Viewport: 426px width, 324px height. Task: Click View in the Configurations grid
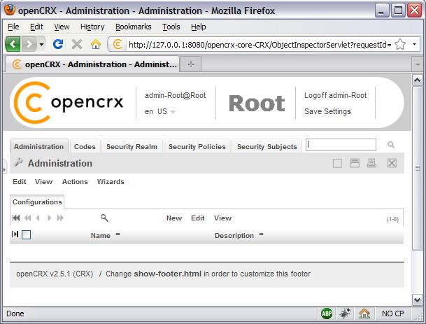point(222,218)
